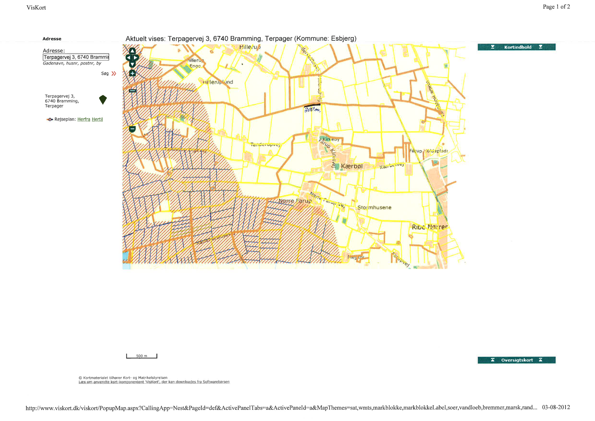Click the Ribe Nørremark label on the map

pos(430,227)
